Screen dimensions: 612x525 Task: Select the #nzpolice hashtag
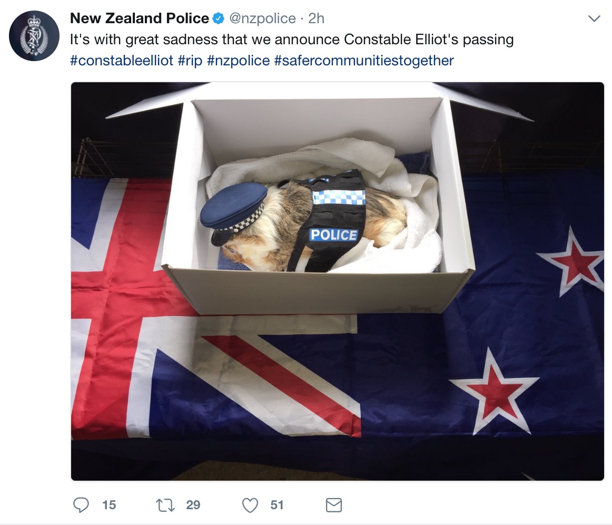(239, 61)
